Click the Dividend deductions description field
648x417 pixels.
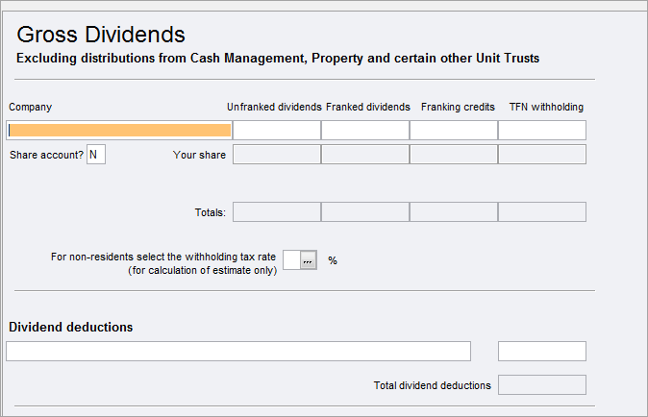click(x=238, y=352)
